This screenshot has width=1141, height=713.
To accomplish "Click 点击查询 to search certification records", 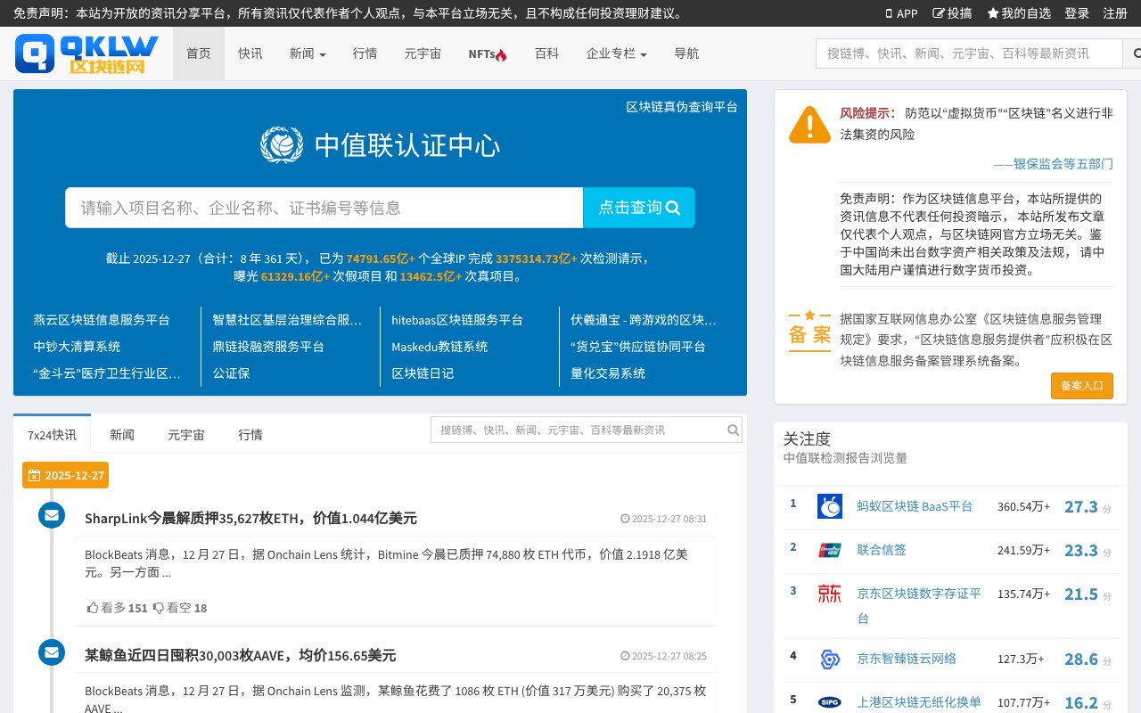I will (x=638, y=208).
